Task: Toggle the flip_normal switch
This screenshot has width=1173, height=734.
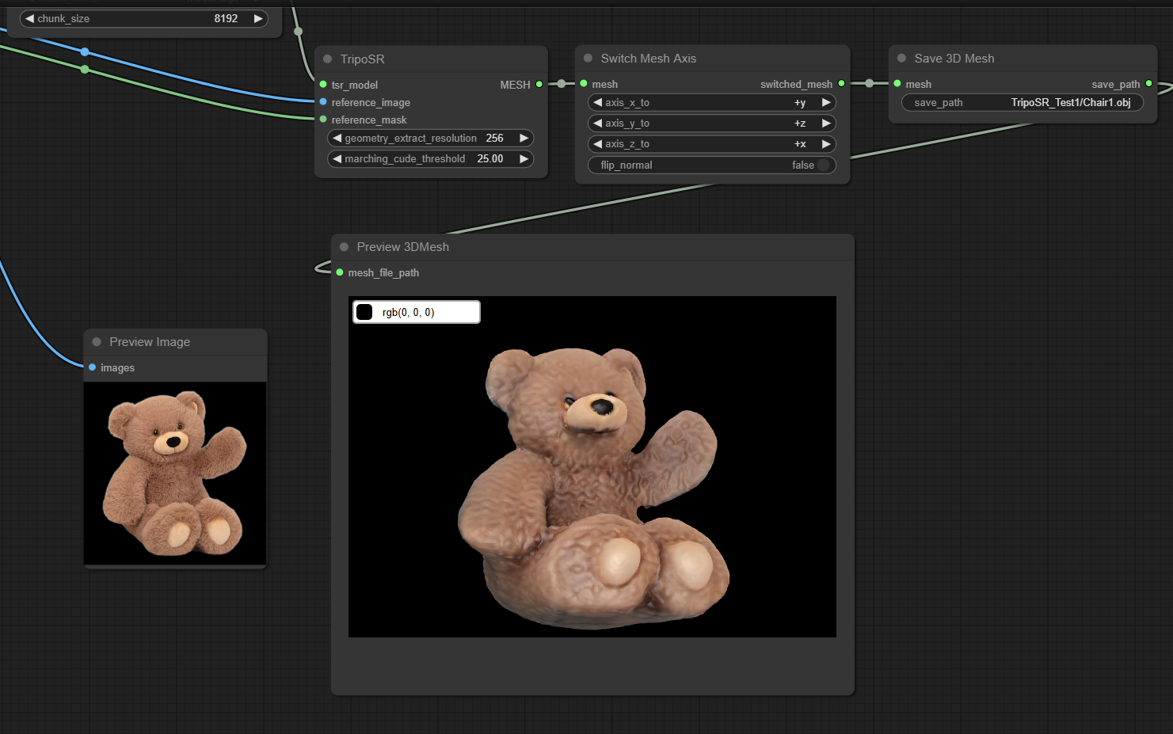Action: pos(823,165)
